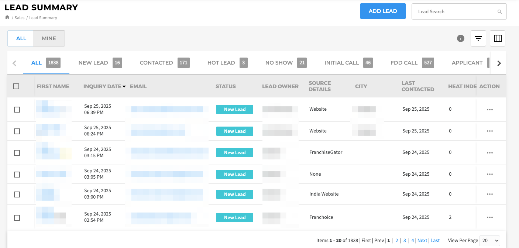Check the Sep 25 06:39 PM lead row
Image resolution: width=519 pixels, height=248 pixels.
17,110
